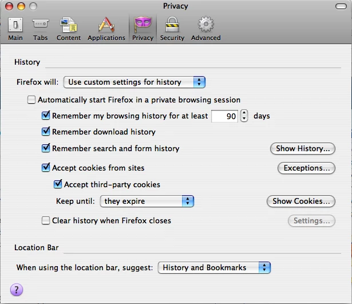Open the Firefox will history mode dropdown
The height and width of the screenshot is (304, 352).
pos(135,82)
